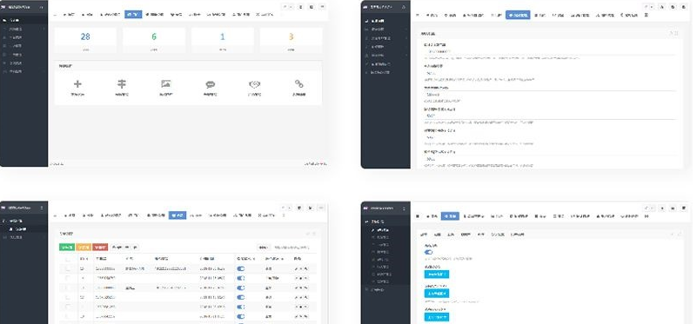Tick the checkbox of the second table row
This screenshot has width=697, height=324.
tap(68, 278)
